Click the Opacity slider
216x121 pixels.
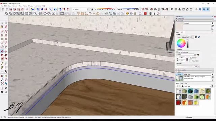(x=185, y=67)
